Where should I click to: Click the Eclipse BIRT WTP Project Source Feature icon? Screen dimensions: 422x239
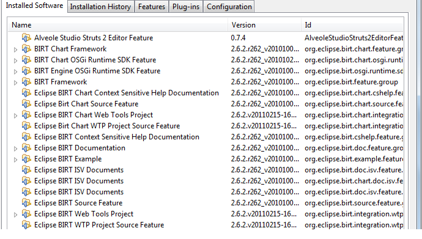tap(26, 226)
